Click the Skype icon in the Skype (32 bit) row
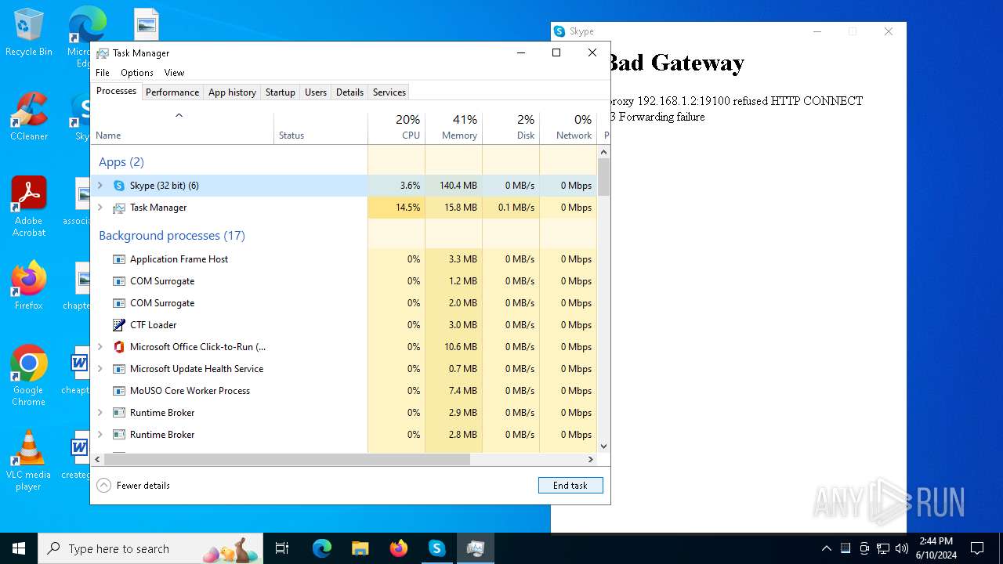This screenshot has height=564, width=1003. [x=119, y=186]
